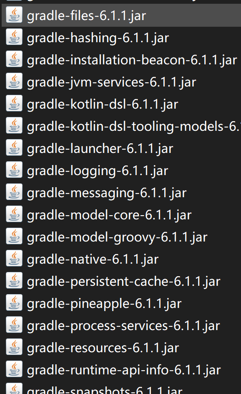Click the icon of gradle-pineapple-6.1.1.jar
The width and height of the screenshot is (241, 394).
pos(14,302)
